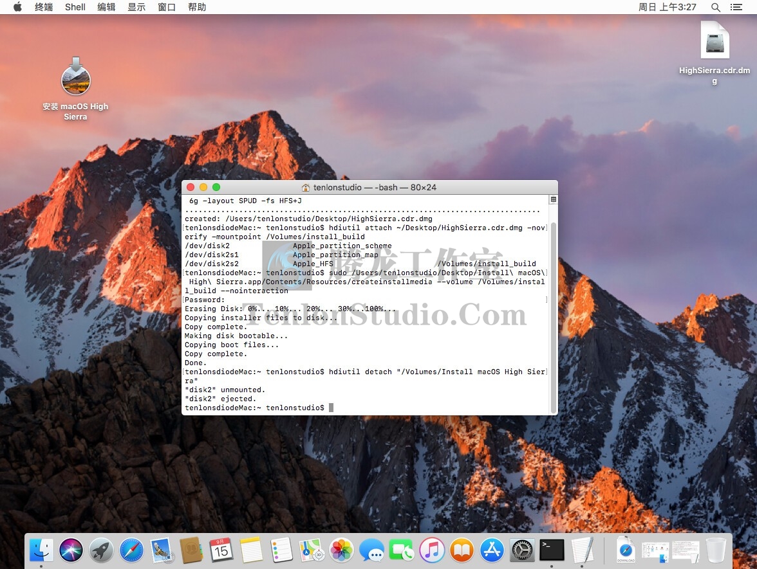The image size is (757, 569).
Task: Select HighSierra.cdr.dmg desktop file
Action: [715, 53]
